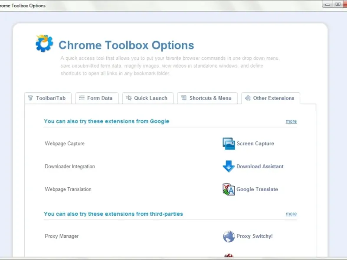Click 'You can also try these extensions from Google' heading
This screenshot has width=347, height=260.
pos(106,121)
